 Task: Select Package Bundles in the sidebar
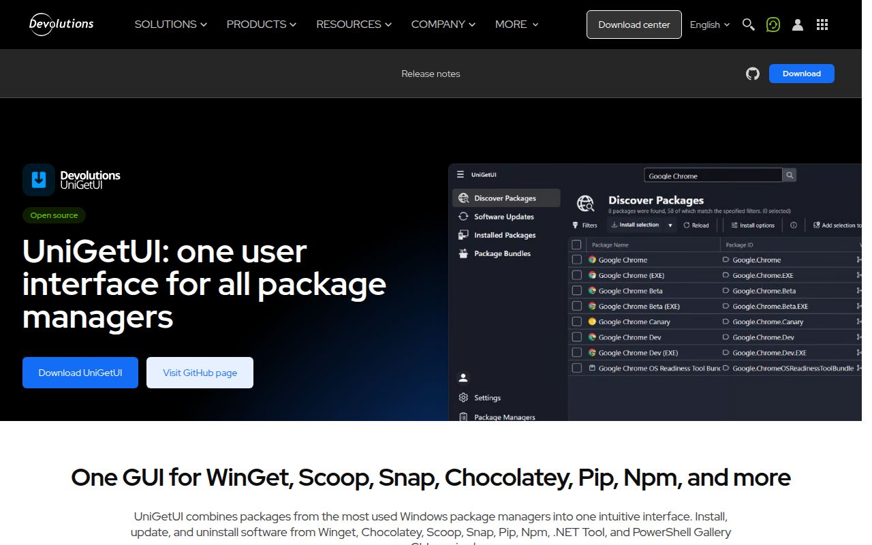click(506, 253)
